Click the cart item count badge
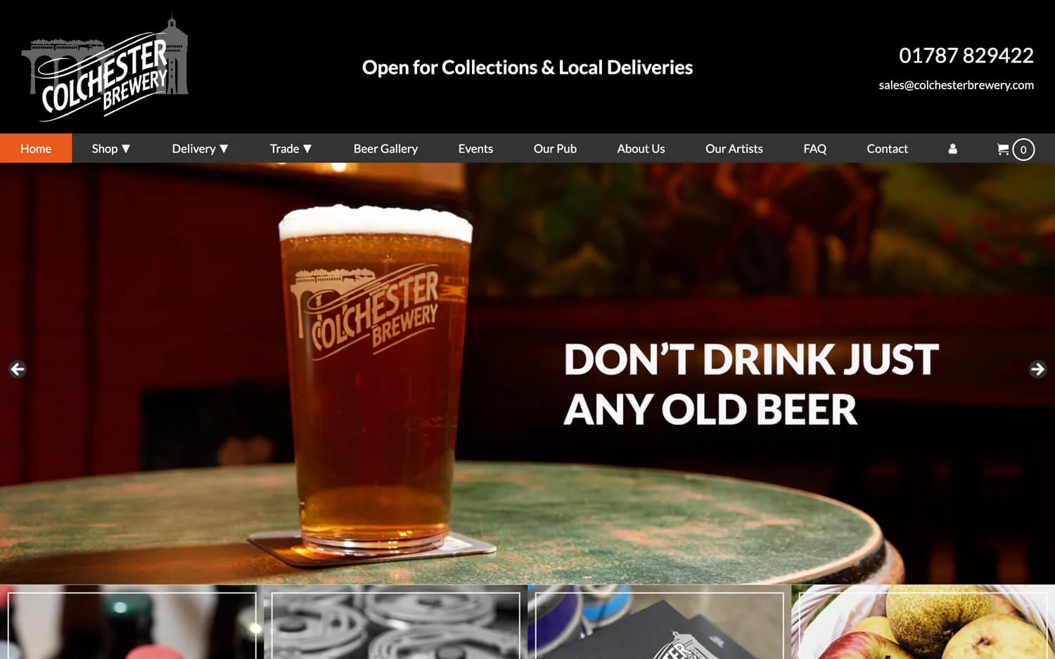Viewport: 1055px width, 659px height. pyautogui.click(x=1023, y=149)
